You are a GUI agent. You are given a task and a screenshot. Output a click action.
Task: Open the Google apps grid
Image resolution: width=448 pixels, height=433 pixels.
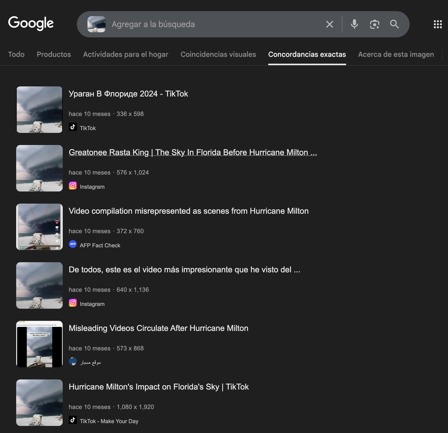click(x=438, y=24)
